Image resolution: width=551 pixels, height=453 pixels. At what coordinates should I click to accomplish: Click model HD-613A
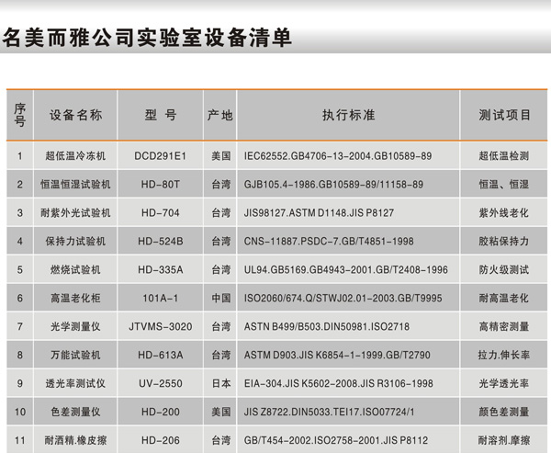(160, 356)
